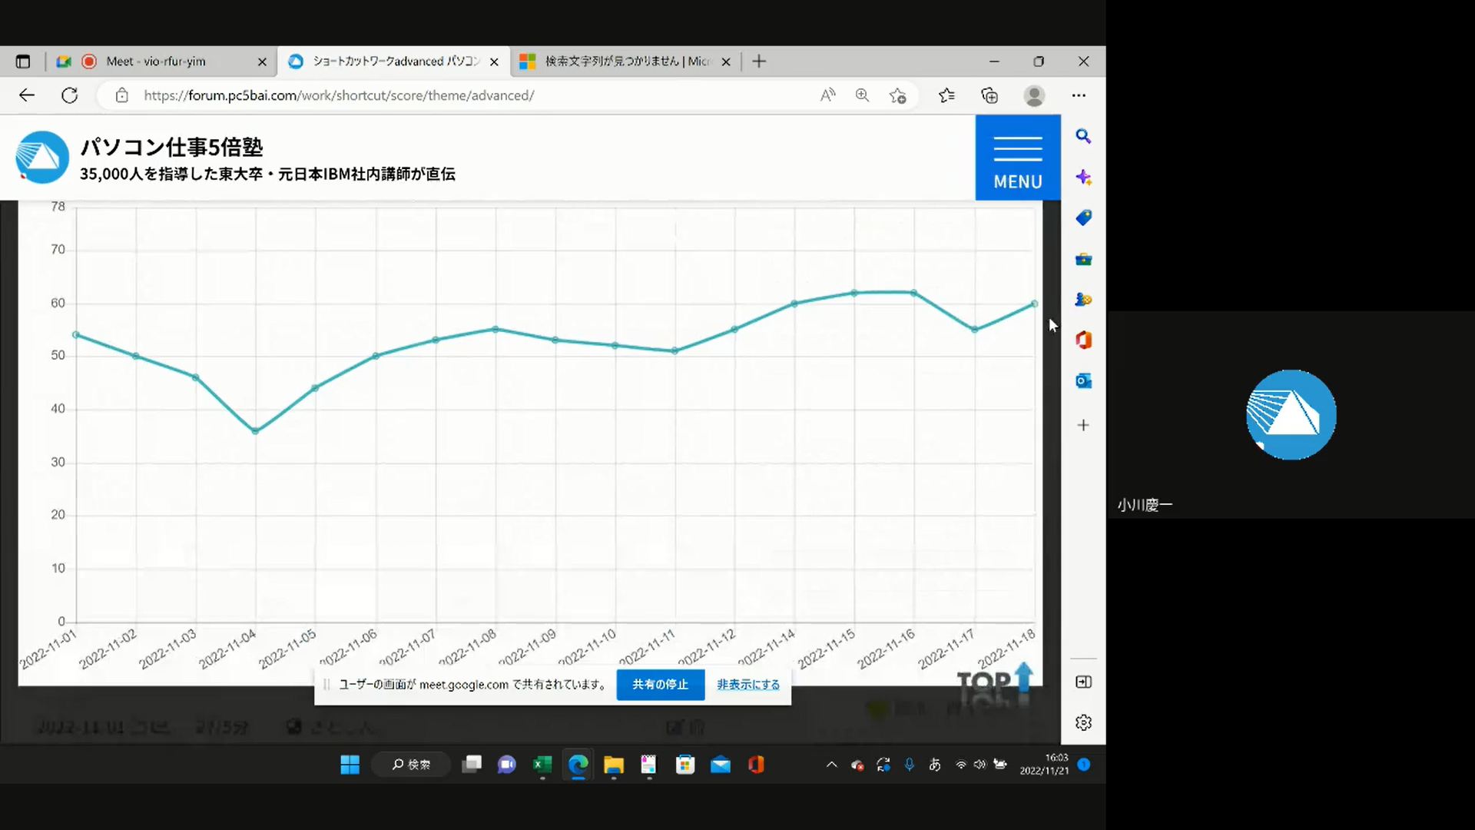Toggle the sidebar hide button
Image resolution: width=1475 pixels, height=830 pixels.
click(x=1083, y=682)
